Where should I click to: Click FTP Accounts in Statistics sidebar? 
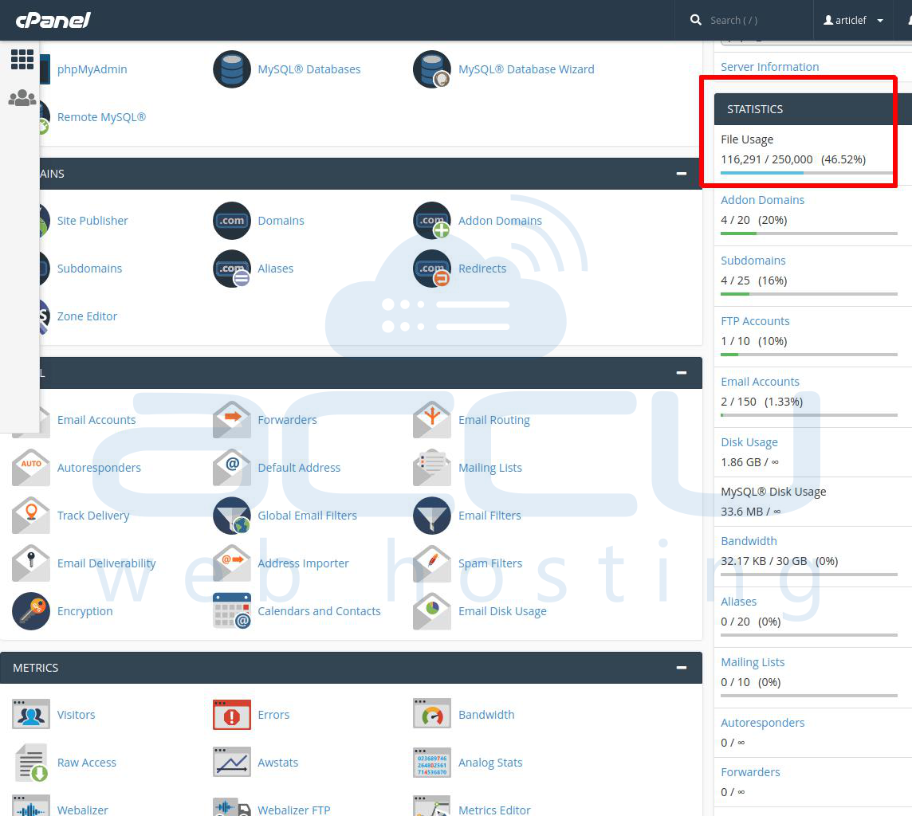click(755, 321)
